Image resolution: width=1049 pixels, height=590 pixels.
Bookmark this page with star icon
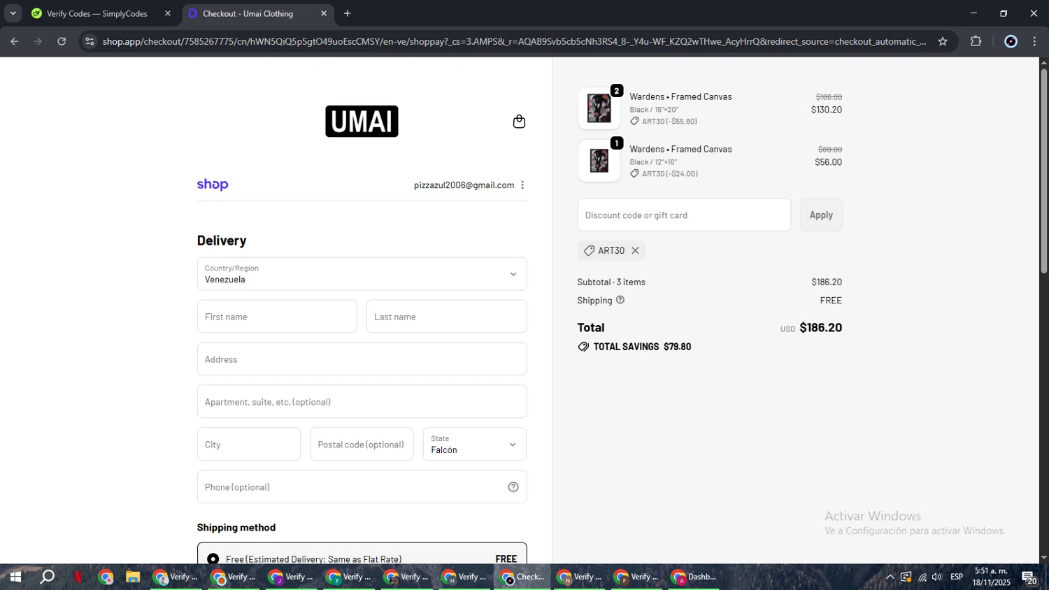pos(943,41)
